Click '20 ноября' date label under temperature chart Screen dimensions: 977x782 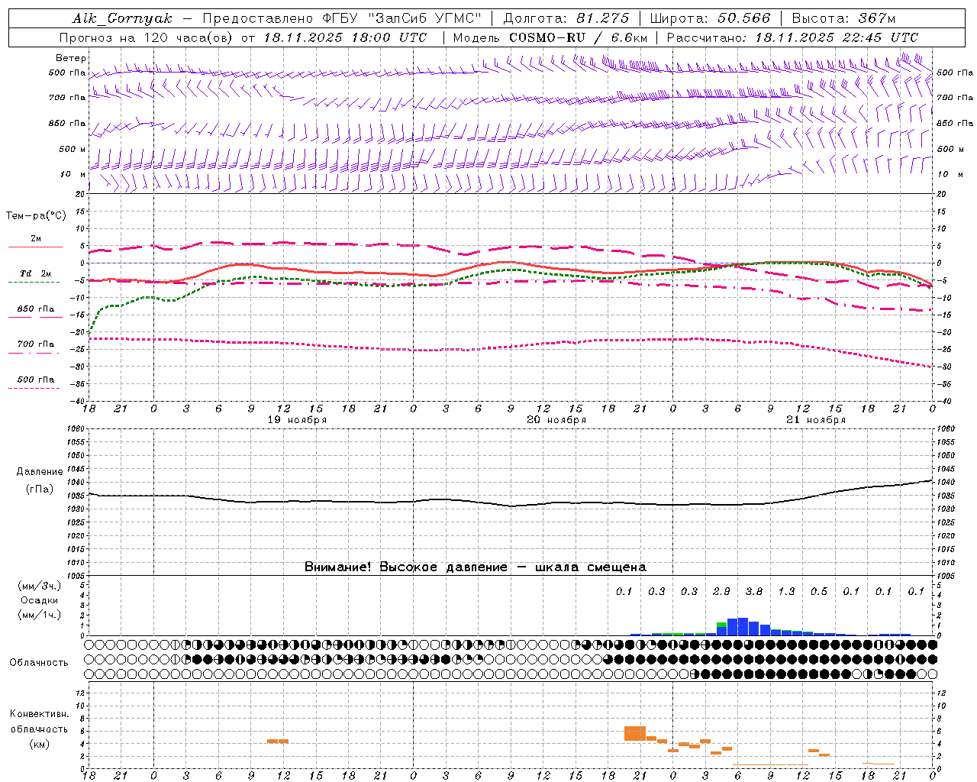pos(556,420)
